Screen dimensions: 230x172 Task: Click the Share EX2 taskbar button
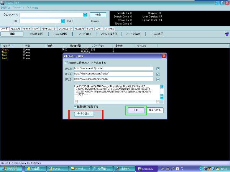coord(147,169)
